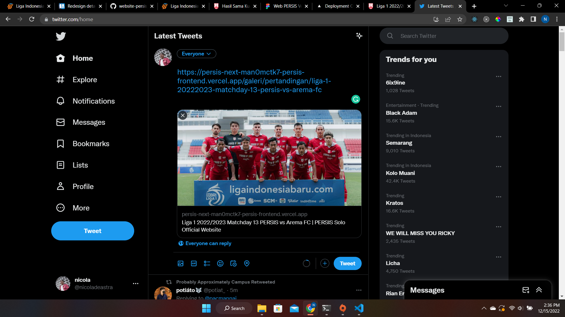Open Everyone audience dropdown
565x317 pixels.
(x=196, y=54)
